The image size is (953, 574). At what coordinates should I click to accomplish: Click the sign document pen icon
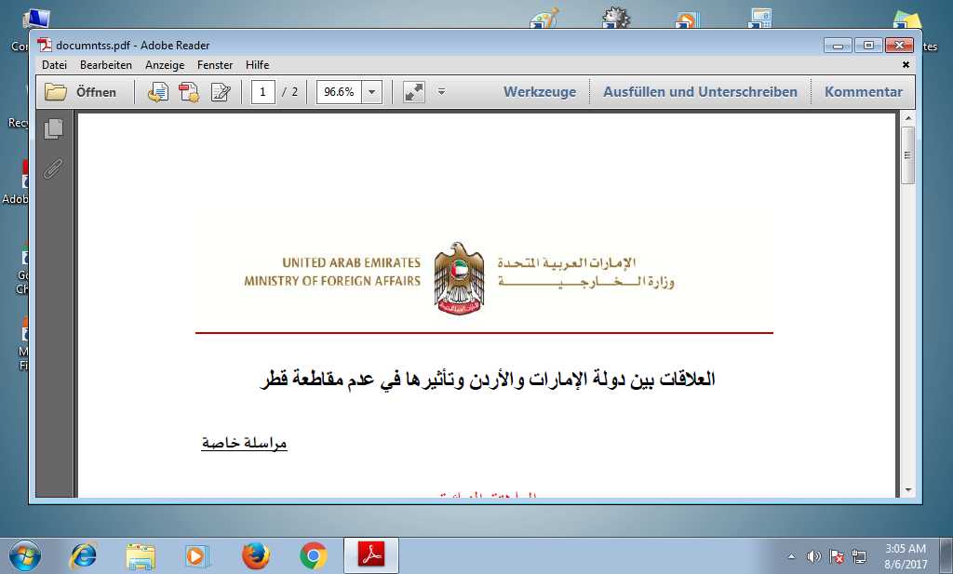tap(221, 92)
